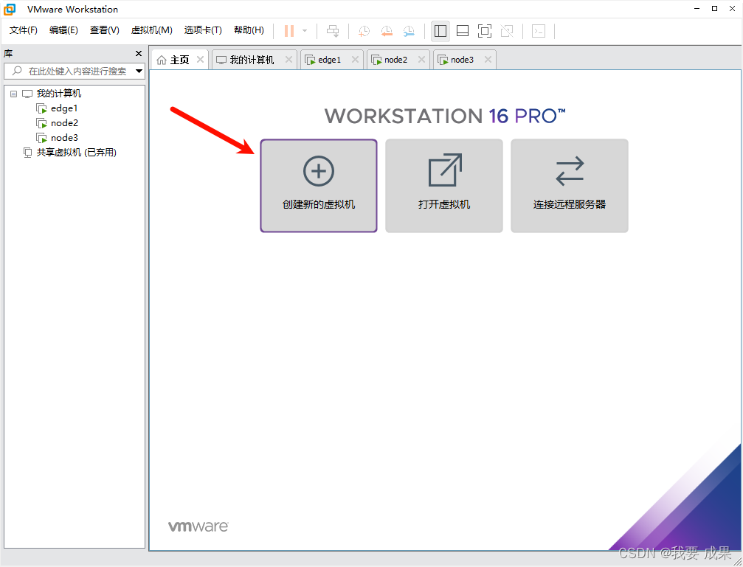Collapse the 我的计算机 tree node
The image size is (743, 567).
coord(13,94)
